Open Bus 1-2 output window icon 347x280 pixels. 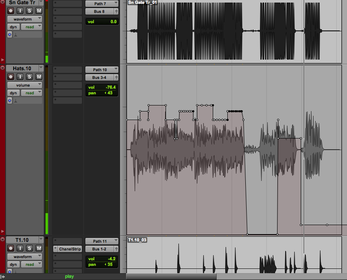[116, 249]
